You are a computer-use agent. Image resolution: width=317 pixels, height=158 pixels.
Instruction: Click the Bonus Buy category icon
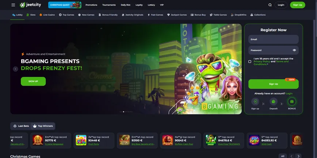(x=192, y=15)
